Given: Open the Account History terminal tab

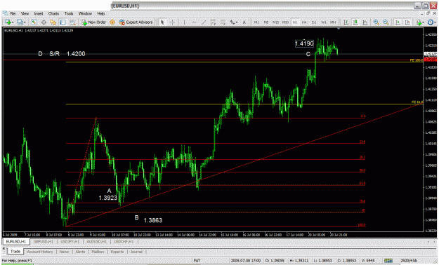Looking at the screenshot, I should pyautogui.click(x=40, y=252).
